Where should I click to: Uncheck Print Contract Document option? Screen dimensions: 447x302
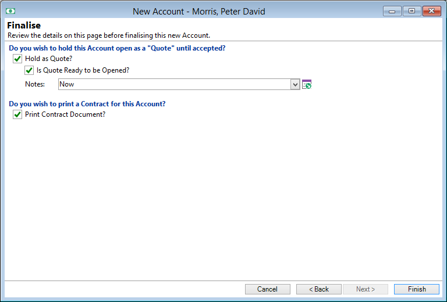pyautogui.click(x=17, y=114)
